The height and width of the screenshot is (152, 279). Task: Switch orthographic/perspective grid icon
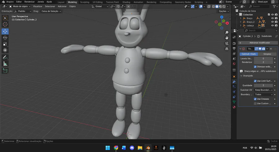227,49
